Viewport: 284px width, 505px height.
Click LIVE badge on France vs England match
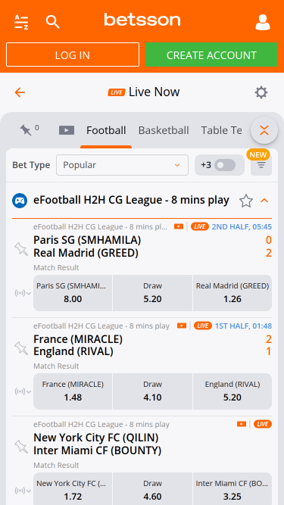coord(203,326)
